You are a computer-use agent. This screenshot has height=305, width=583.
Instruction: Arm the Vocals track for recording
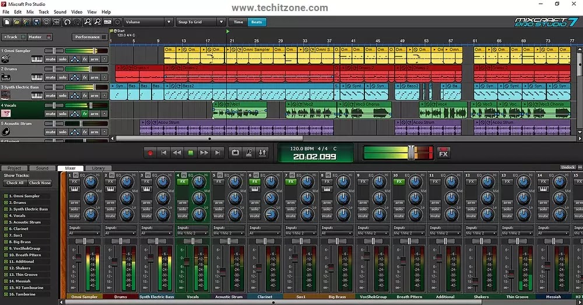(x=94, y=114)
